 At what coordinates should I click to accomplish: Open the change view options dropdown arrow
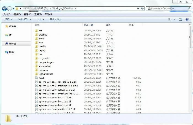pos(174,19)
